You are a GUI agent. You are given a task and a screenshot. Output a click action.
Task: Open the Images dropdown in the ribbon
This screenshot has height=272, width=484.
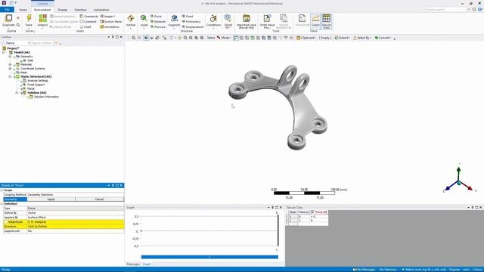point(107,16)
